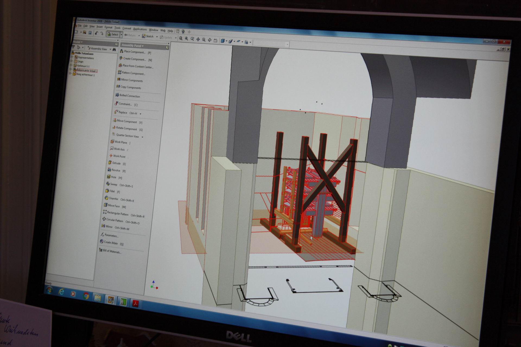The image size is (521, 347).
Task: Open Find binoculars icon in Model browser
Action: [114, 50]
